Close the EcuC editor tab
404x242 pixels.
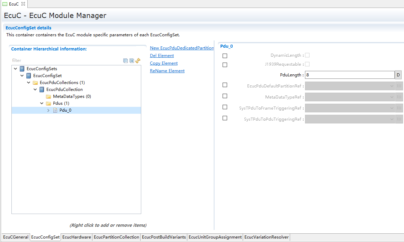click(23, 4)
